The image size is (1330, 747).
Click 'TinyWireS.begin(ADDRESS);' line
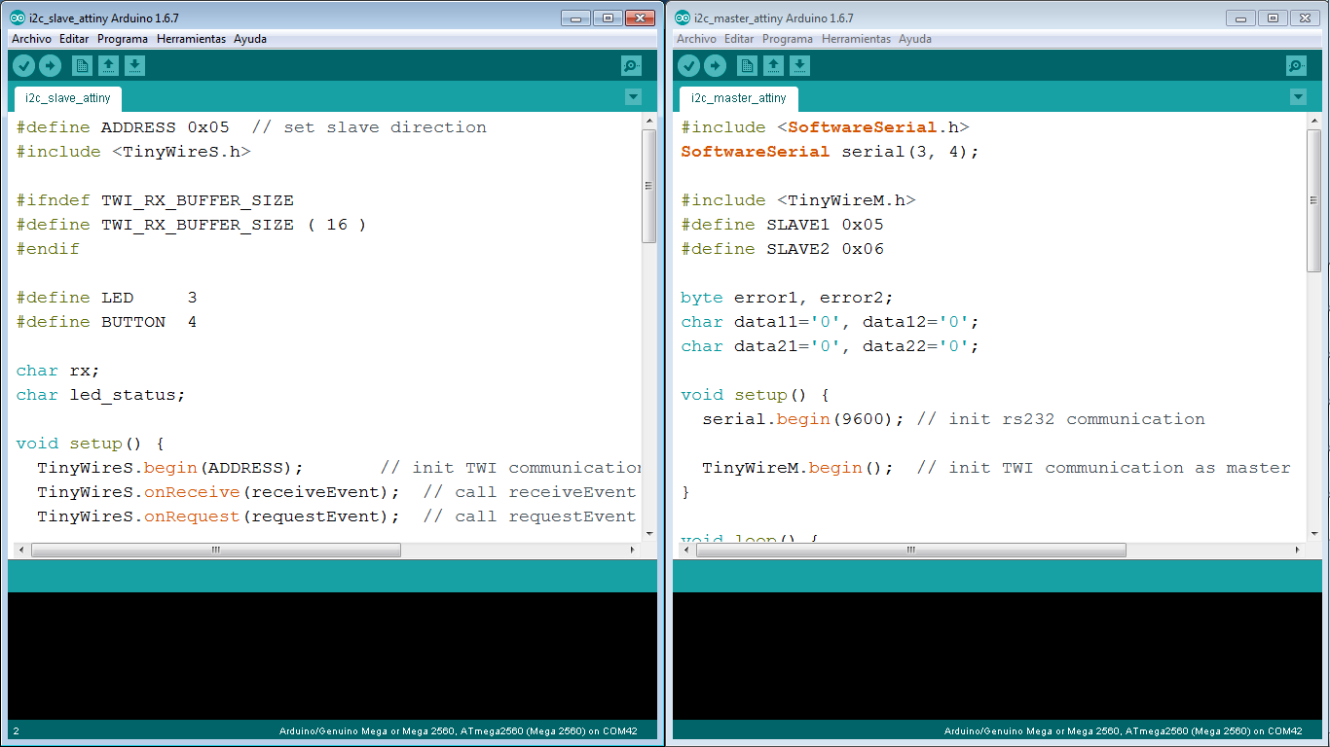[170, 468]
